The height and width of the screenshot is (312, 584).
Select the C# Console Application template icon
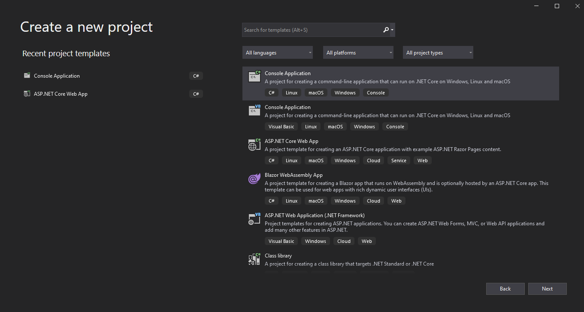(x=254, y=77)
